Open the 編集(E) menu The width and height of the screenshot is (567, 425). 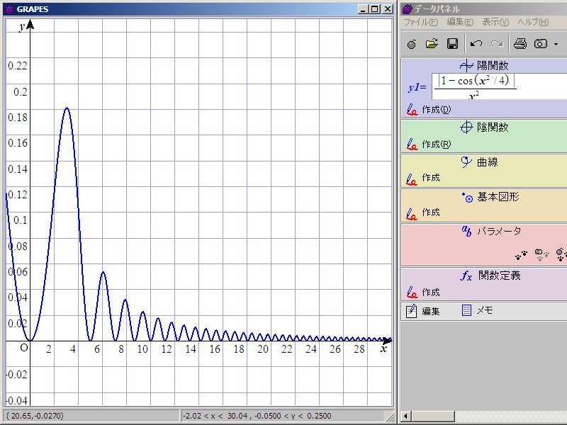point(460,22)
